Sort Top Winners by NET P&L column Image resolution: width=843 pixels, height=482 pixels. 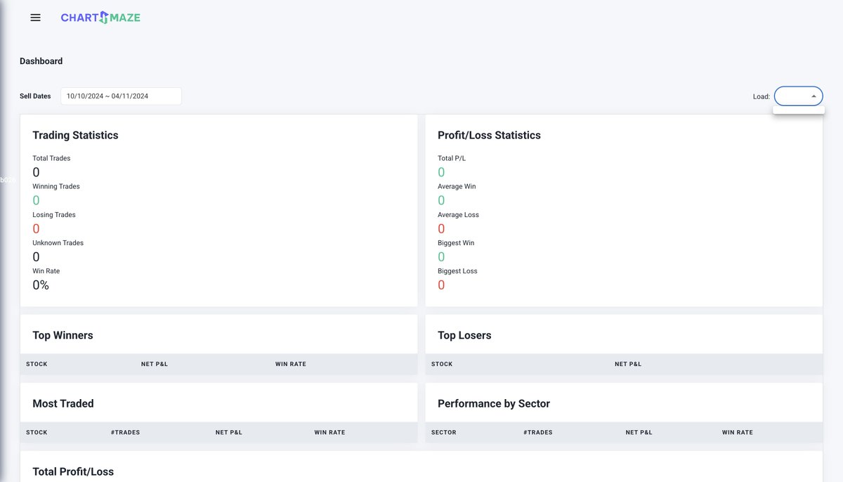(155, 364)
